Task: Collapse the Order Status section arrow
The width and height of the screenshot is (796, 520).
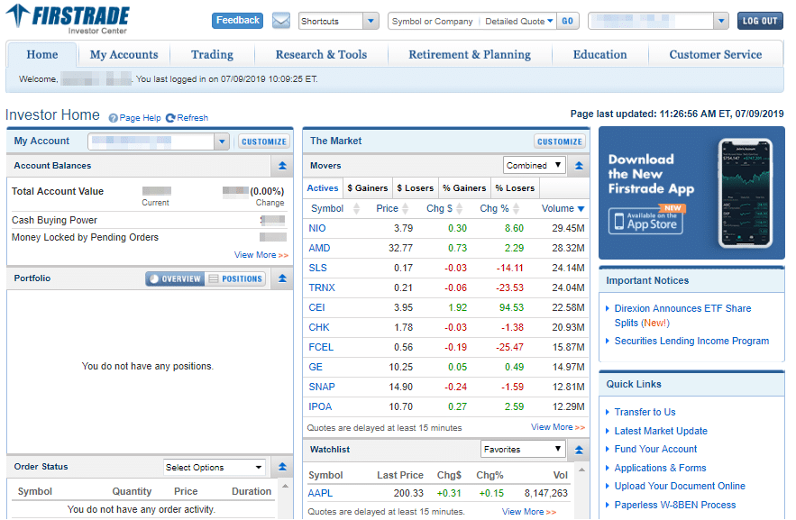Action: point(282,466)
